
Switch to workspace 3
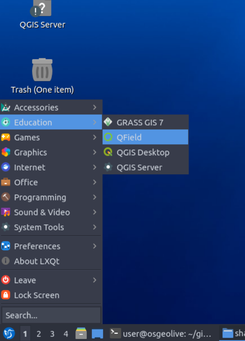point(52,334)
